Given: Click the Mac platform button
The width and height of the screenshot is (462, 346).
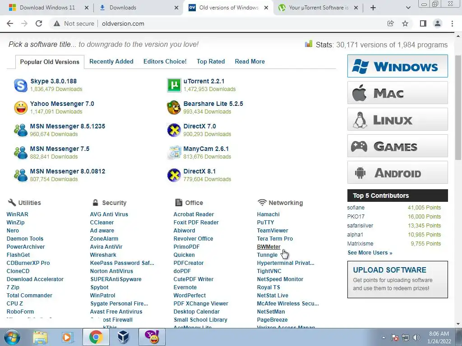Looking at the screenshot, I should click(x=397, y=93).
